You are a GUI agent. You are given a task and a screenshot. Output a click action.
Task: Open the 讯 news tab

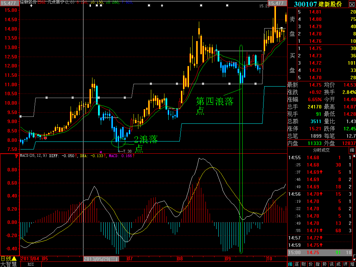[331, 264]
